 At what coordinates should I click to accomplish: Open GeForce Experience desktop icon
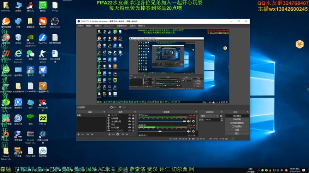click(x=31, y=40)
